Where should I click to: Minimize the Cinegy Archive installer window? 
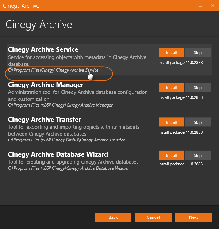point(200,6)
